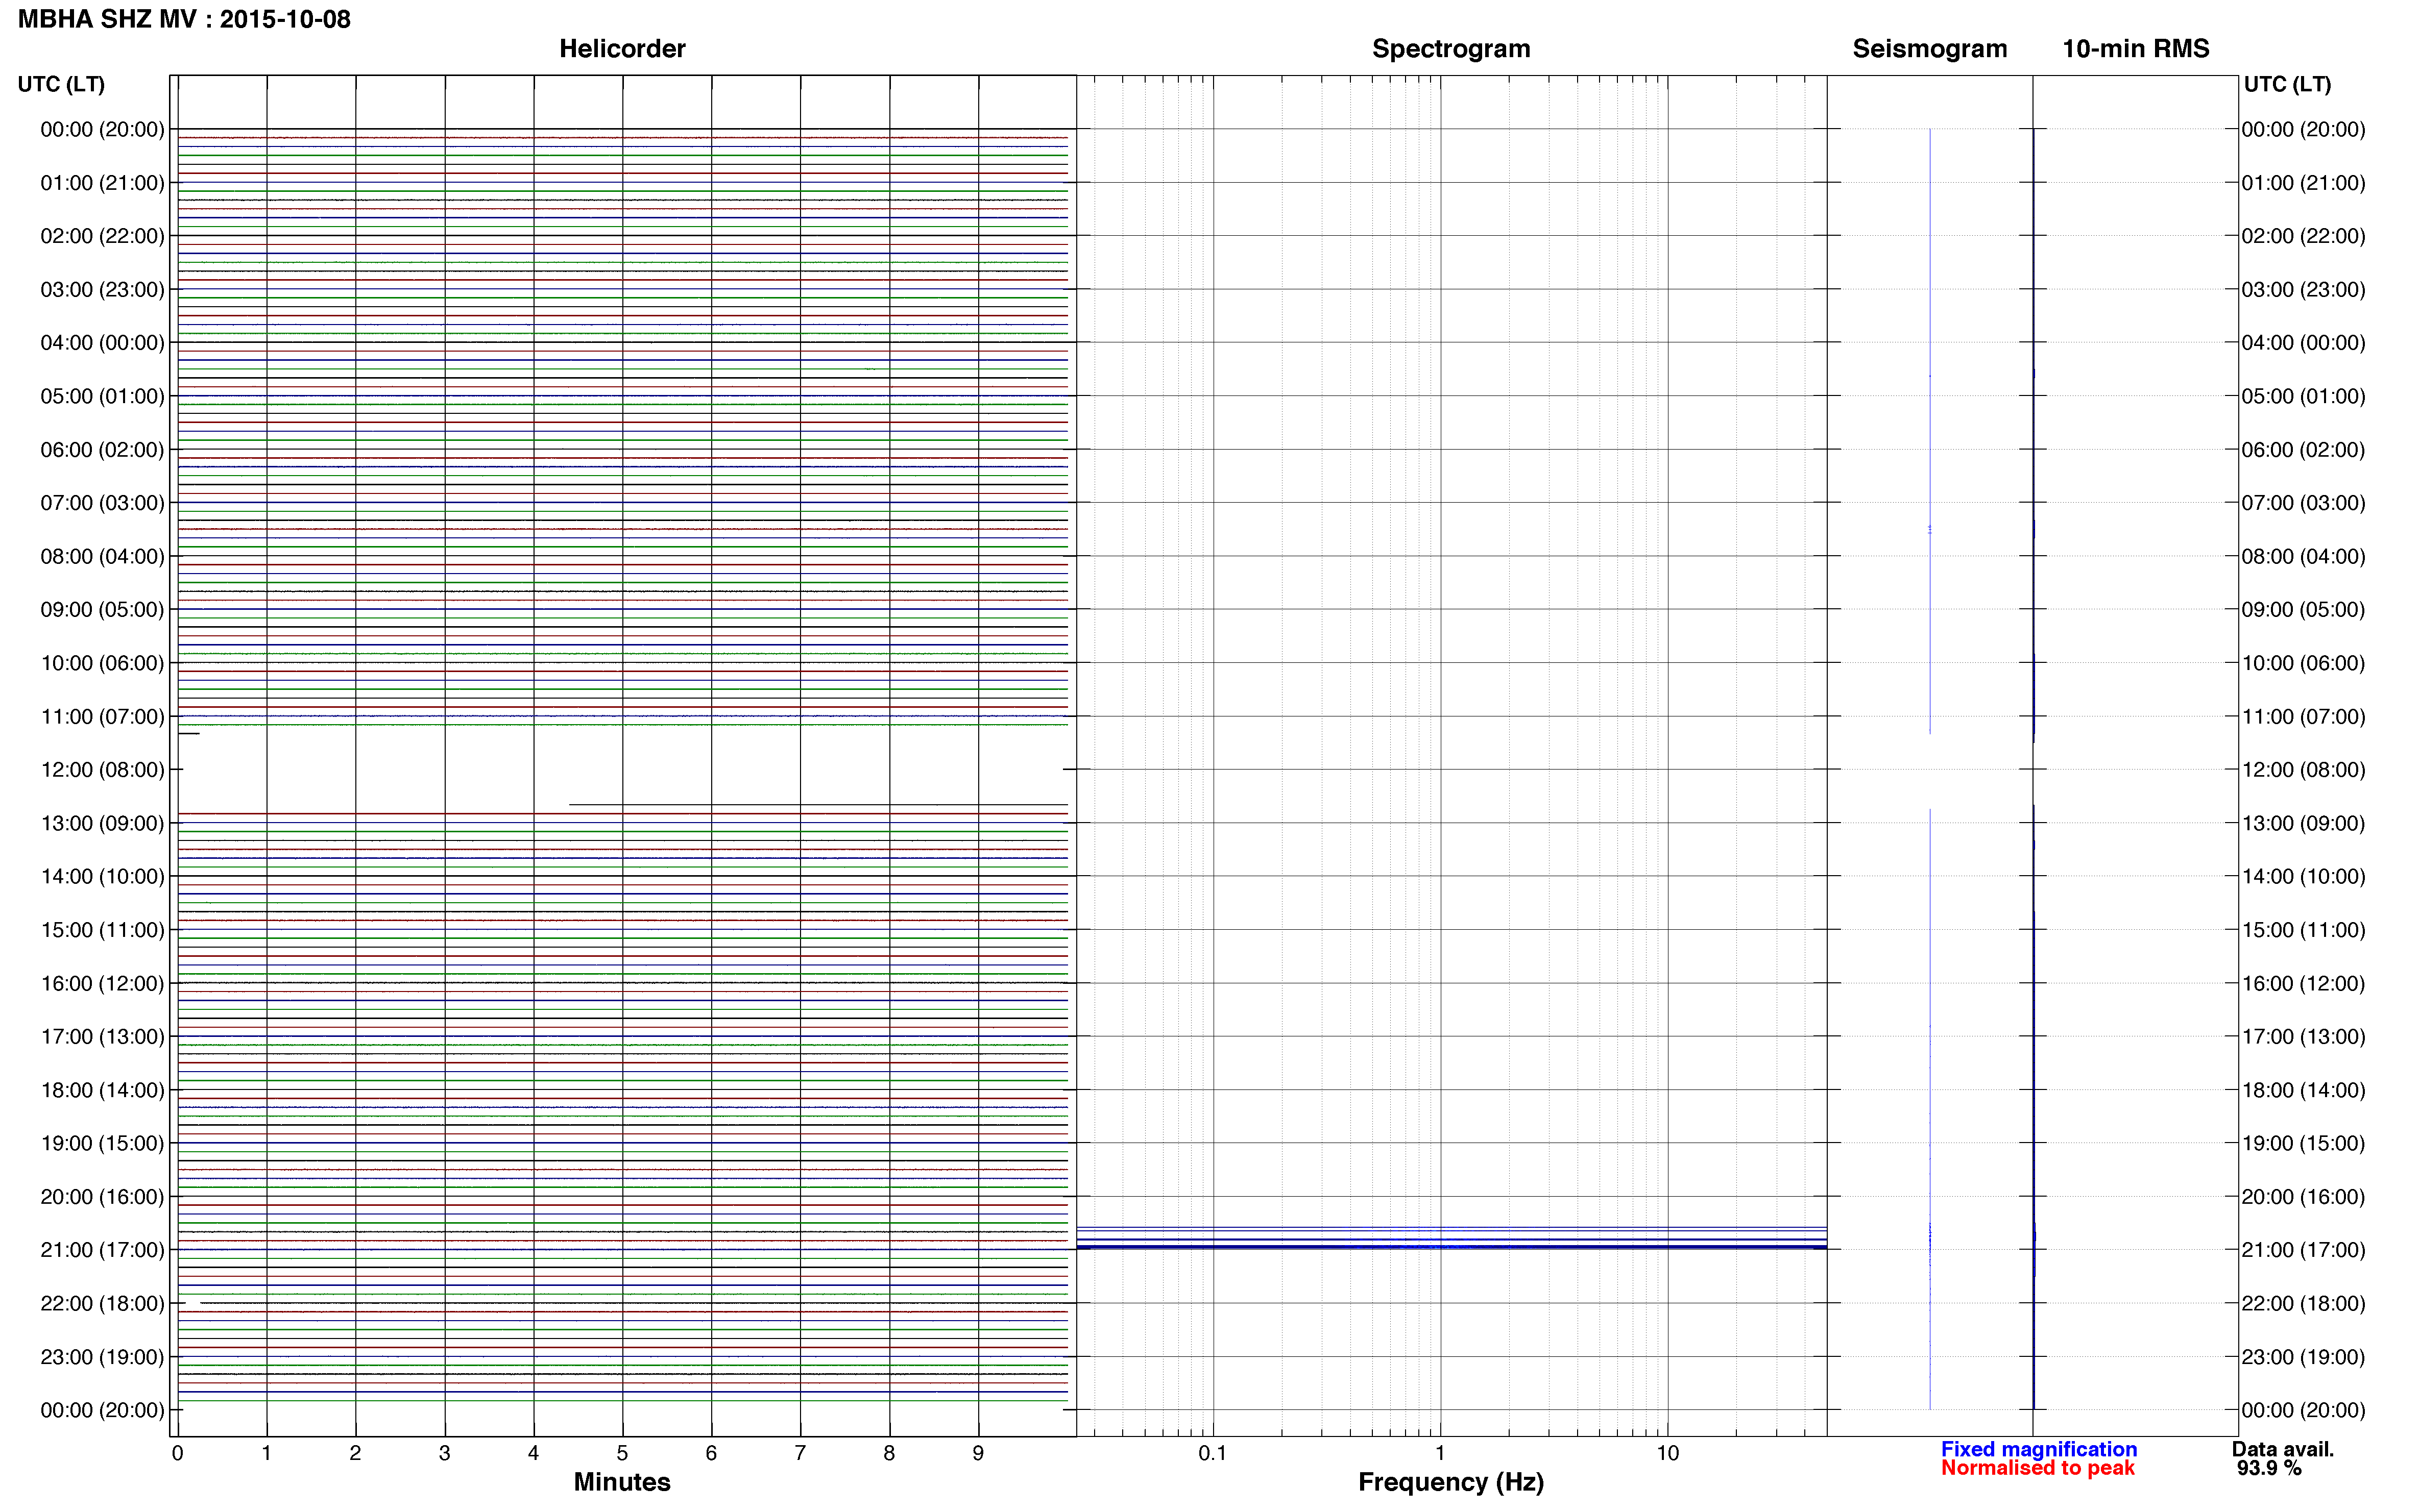This screenshot has width=2420, height=1512.
Task: Click the right 06:00 (02:00) time label
Action: point(2303,450)
